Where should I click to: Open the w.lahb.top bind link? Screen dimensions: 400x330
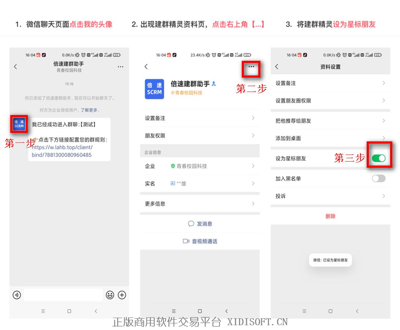click(x=62, y=151)
